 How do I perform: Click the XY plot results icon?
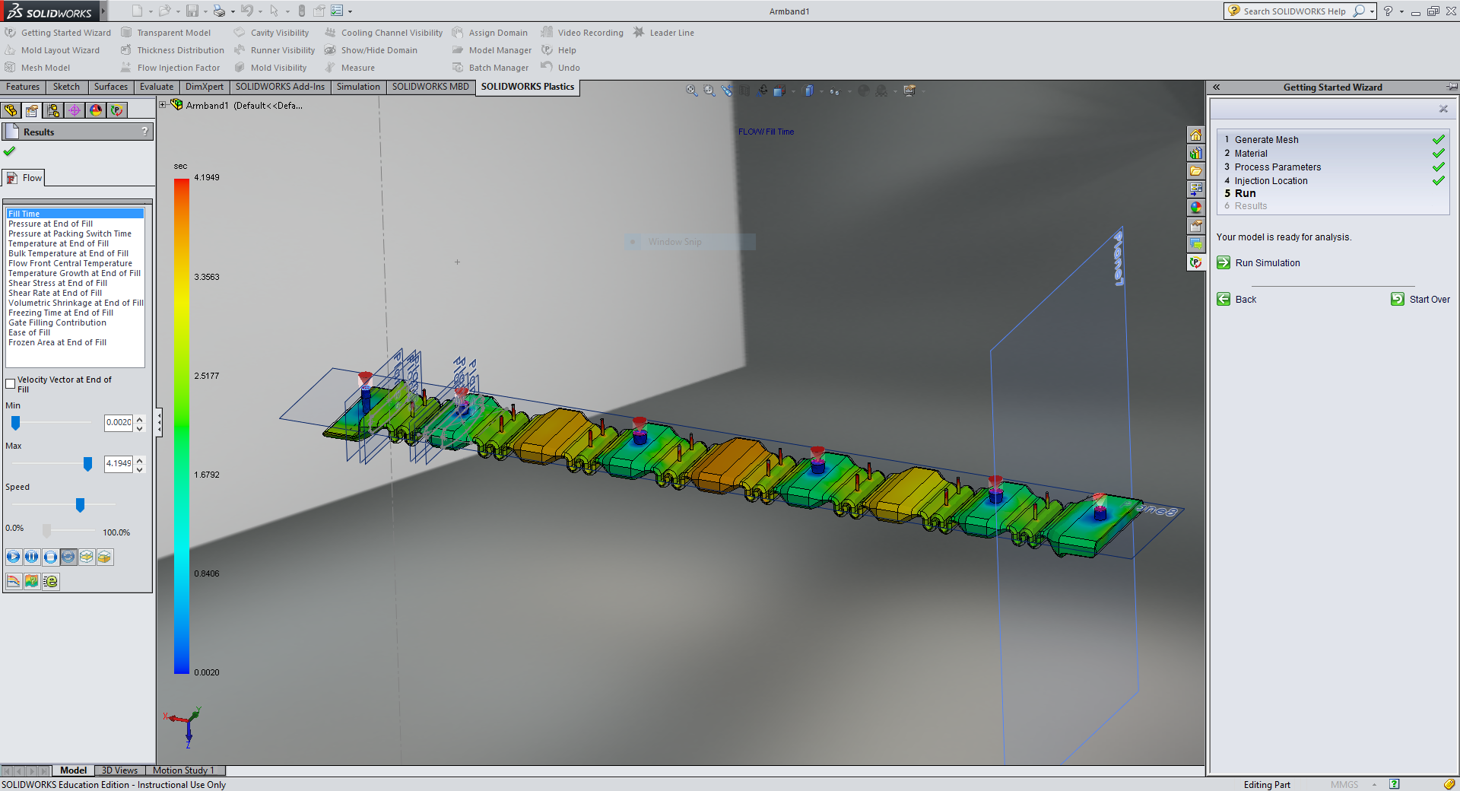pos(14,581)
